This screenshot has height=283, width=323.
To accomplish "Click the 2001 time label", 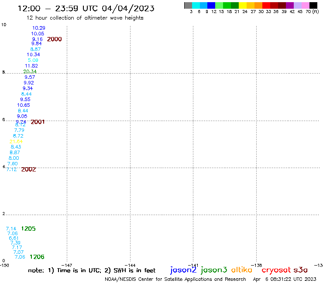I will point(38,122).
